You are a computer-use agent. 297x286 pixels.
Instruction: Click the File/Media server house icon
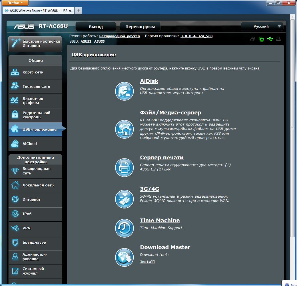pyautogui.click(x=124, y=129)
